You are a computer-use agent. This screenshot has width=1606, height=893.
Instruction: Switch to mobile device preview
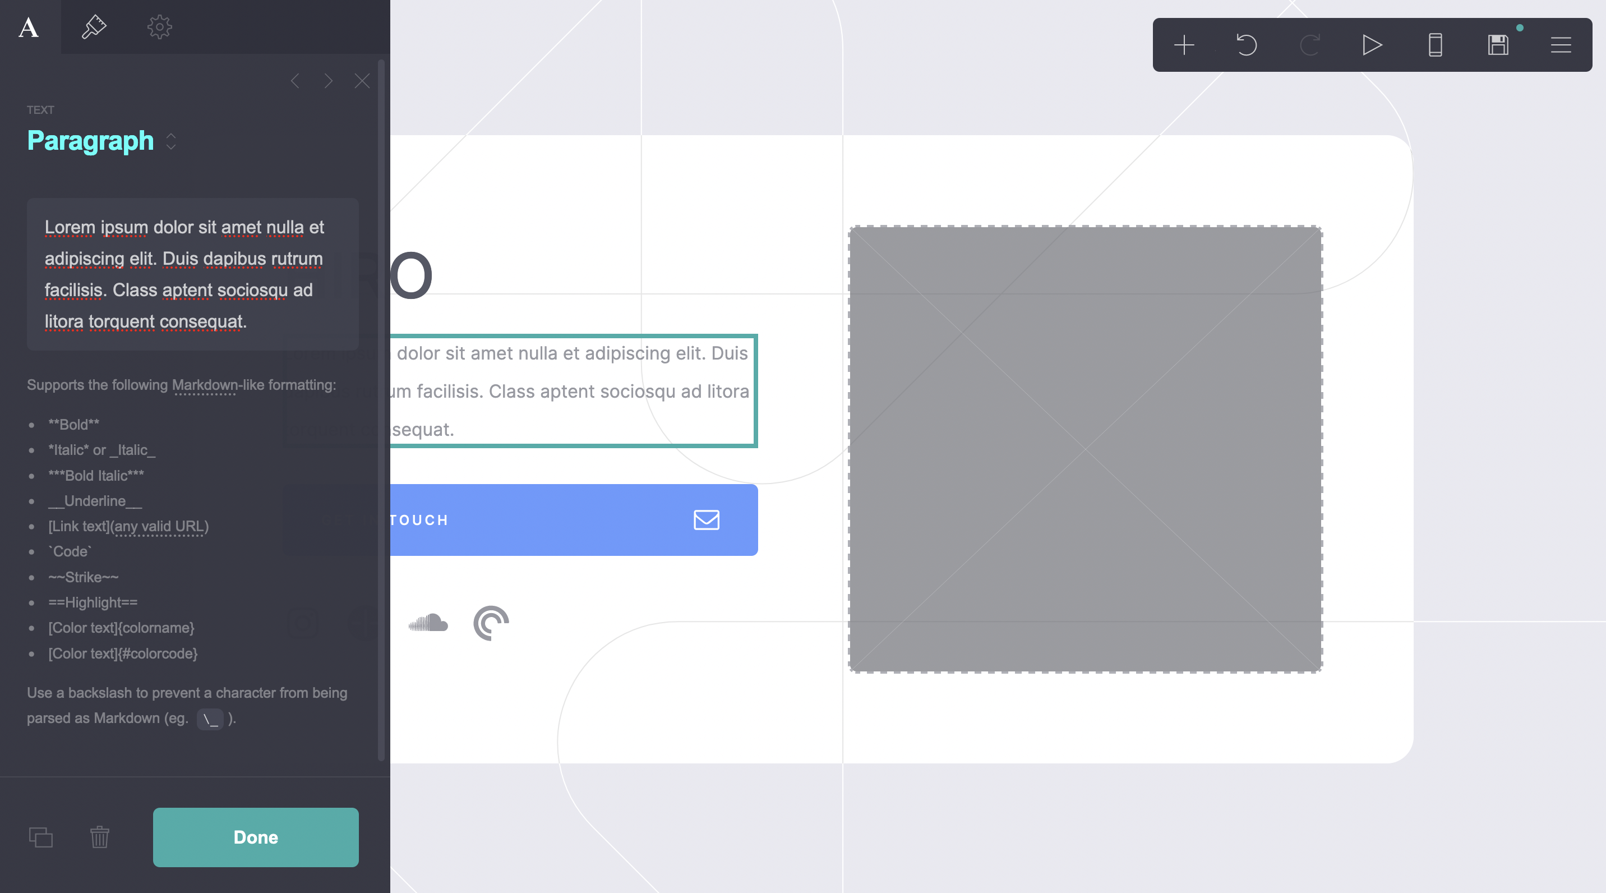tap(1434, 44)
